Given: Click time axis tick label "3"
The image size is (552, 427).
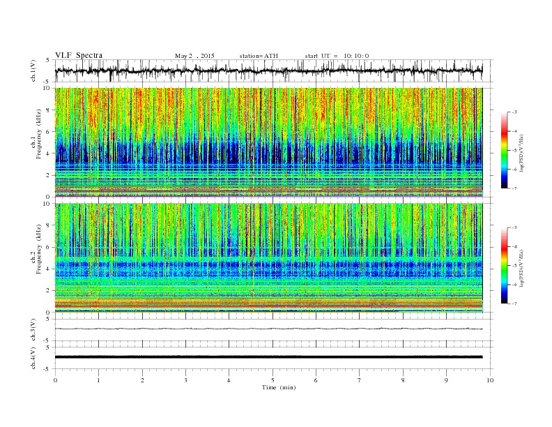Looking at the screenshot, I should (185, 380).
